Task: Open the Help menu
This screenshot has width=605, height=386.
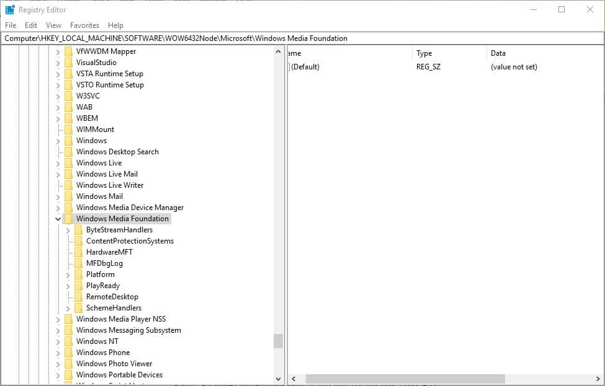Action: [115, 25]
